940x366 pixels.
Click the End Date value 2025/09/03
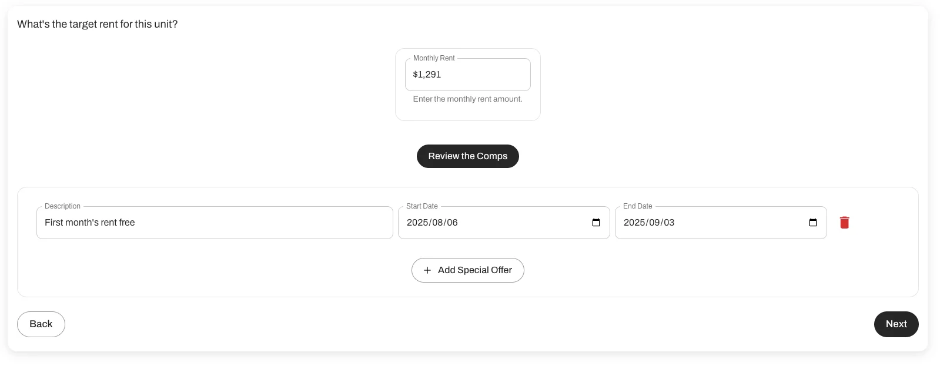(649, 223)
